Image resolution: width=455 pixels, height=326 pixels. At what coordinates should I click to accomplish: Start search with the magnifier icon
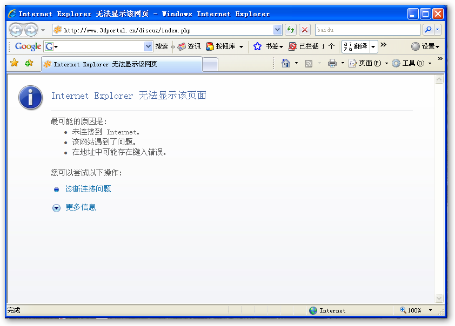coord(428,30)
